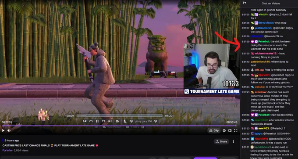The width and height of the screenshot is (298, 159).
Task: Click the Share button below the video
Action: pyautogui.click(x=221, y=141)
